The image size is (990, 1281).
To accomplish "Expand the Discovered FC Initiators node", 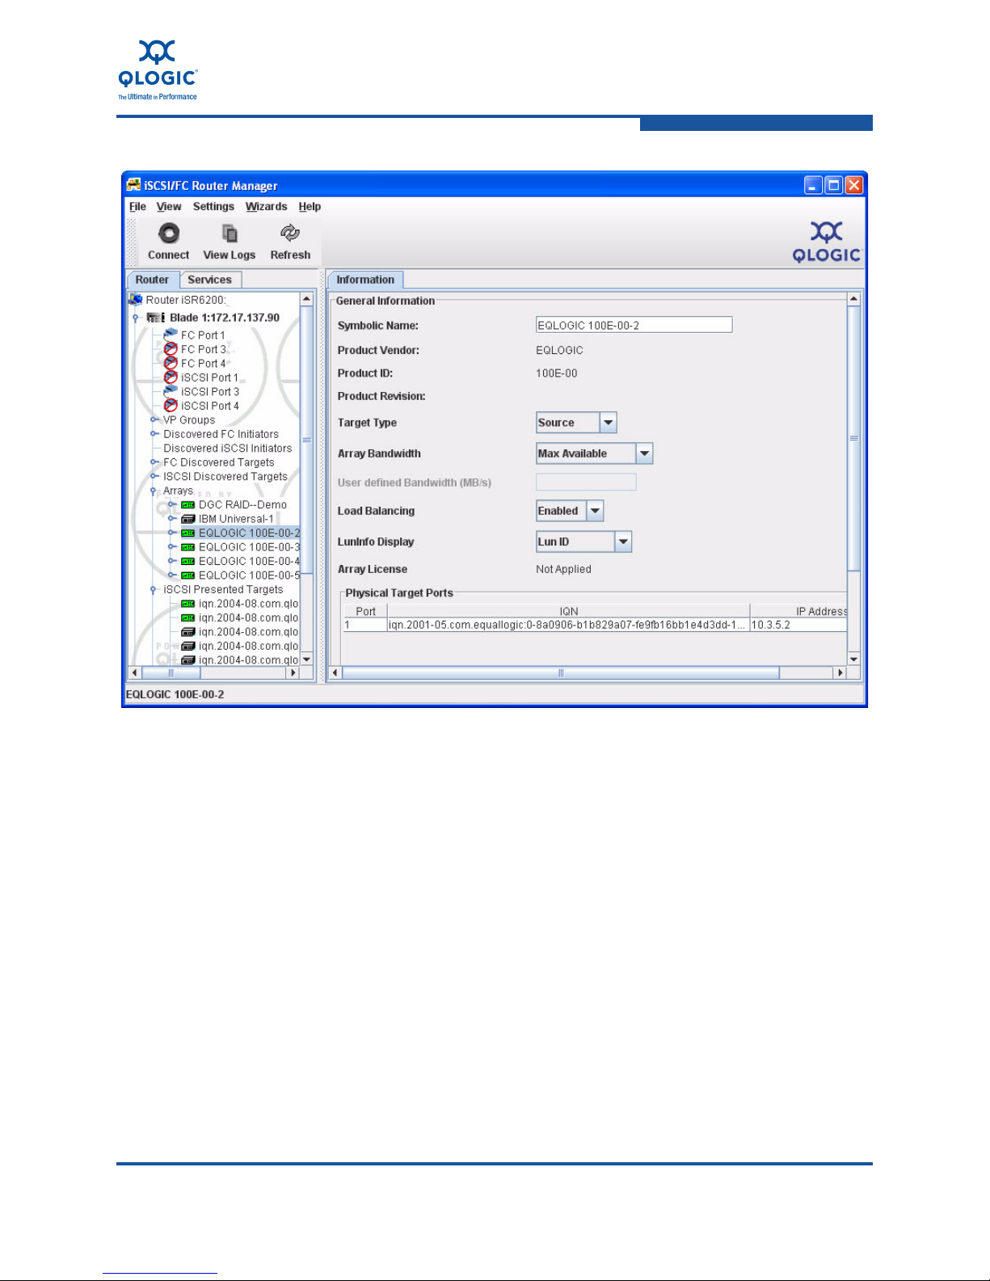I will coord(154,434).
